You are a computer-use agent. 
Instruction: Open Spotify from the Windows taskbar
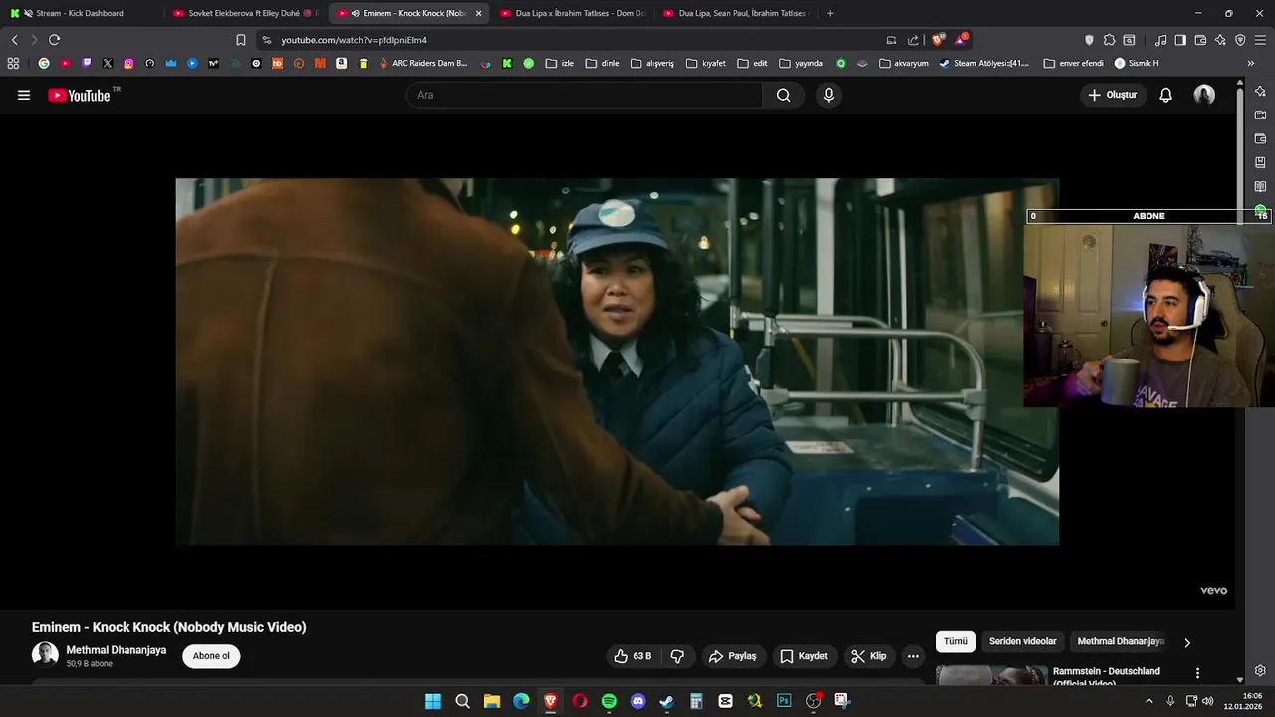[x=609, y=701]
